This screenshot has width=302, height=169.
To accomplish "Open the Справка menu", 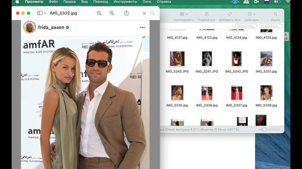I will point(164,2).
